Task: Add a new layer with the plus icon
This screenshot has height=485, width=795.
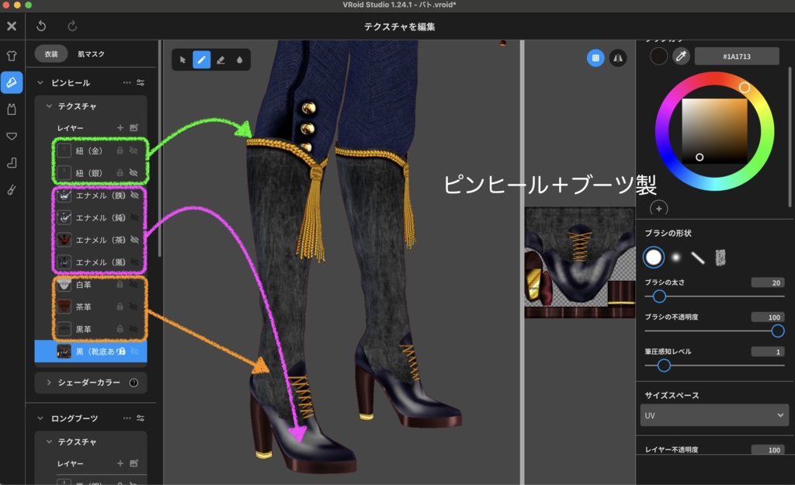Action: click(120, 127)
